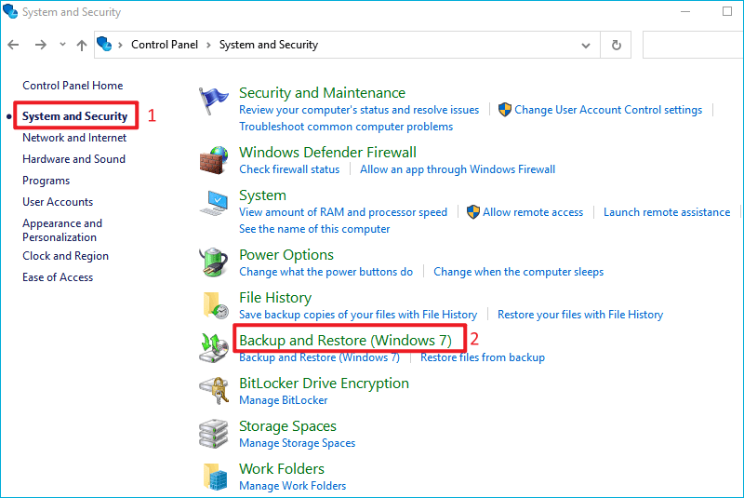Click Allow an app through Windows Firewall
This screenshot has height=498, width=744.
click(458, 169)
